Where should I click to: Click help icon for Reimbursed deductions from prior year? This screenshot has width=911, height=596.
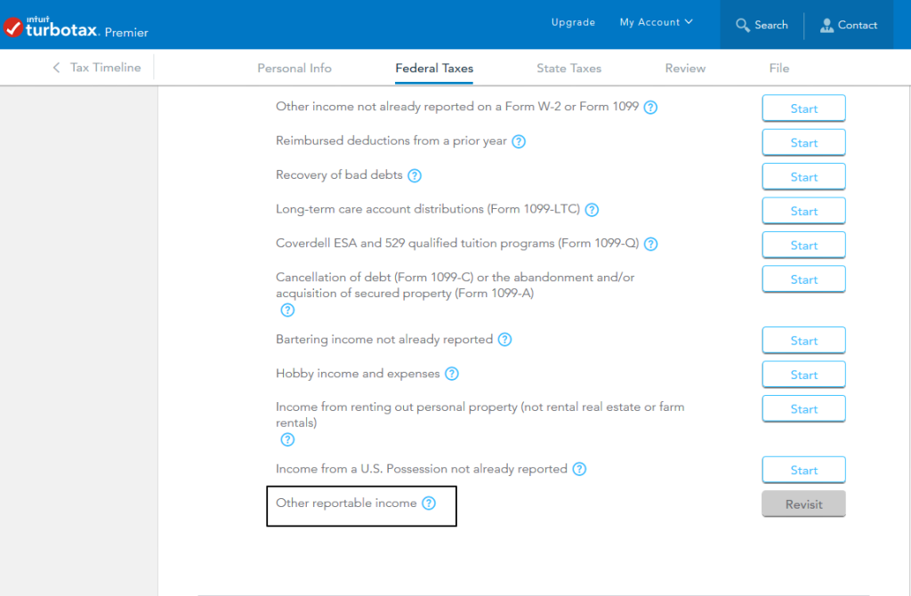(519, 141)
